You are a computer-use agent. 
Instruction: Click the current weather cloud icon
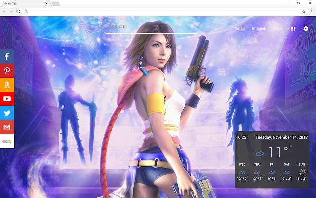[260, 154]
